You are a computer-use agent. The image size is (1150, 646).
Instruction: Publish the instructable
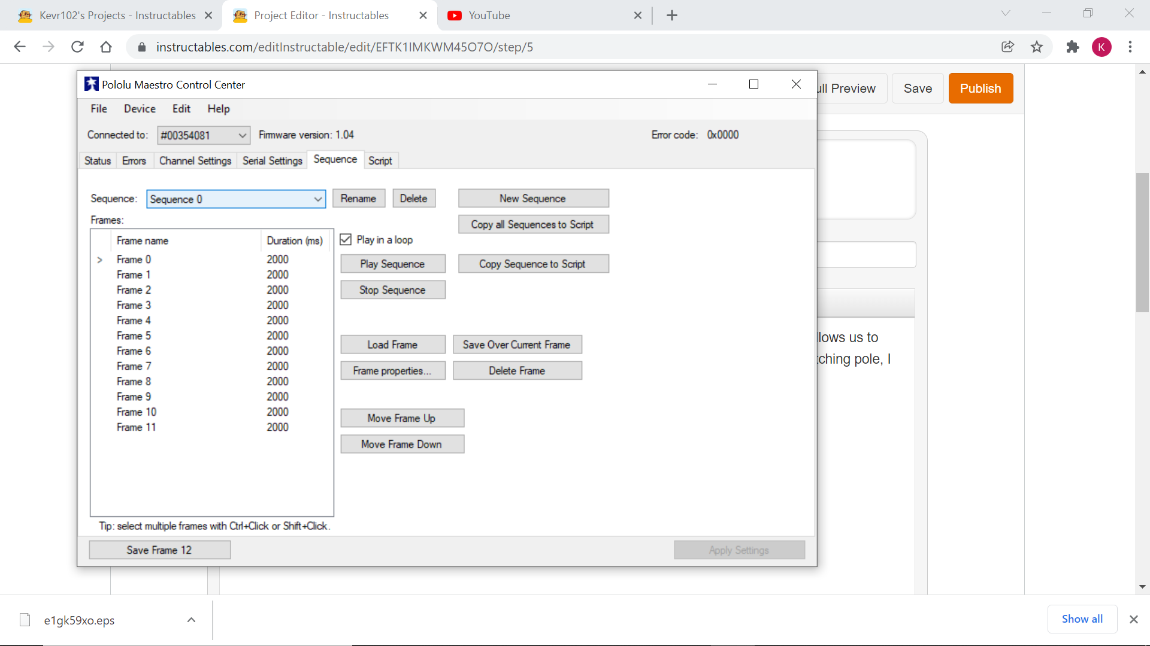coord(980,88)
